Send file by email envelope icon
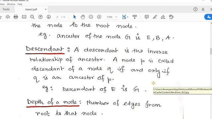Image resolution: width=212 pixels, height=119 pixels. point(24,17)
